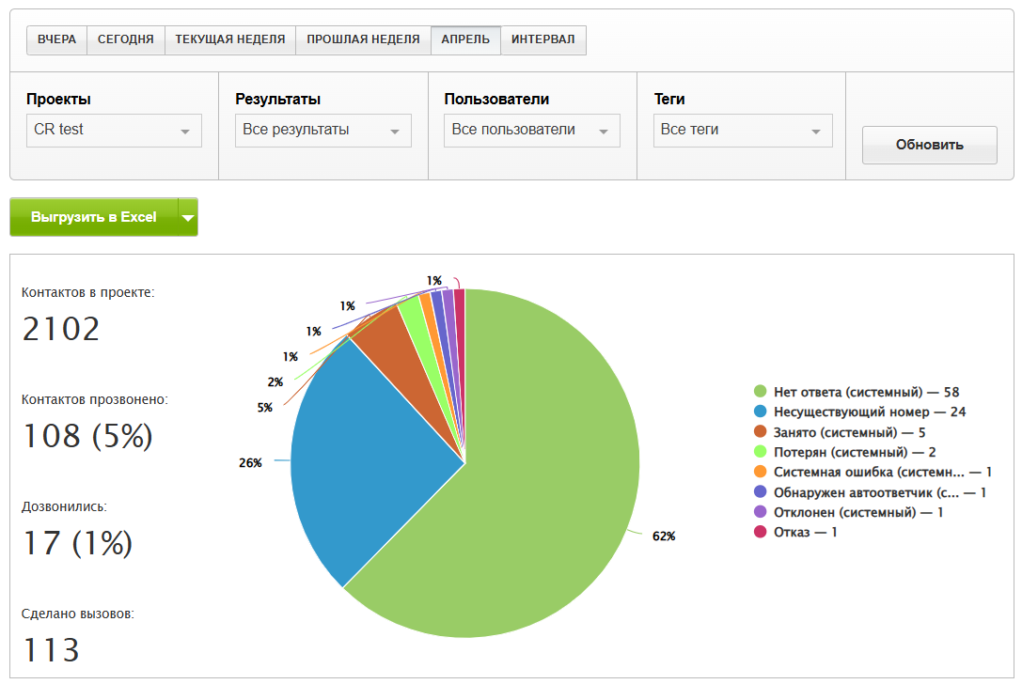Choose the ПРОШЛАЯ НЕДЕЛЯ tab
1022x684 pixels.
pyautogui.click(x=363, y=40)
